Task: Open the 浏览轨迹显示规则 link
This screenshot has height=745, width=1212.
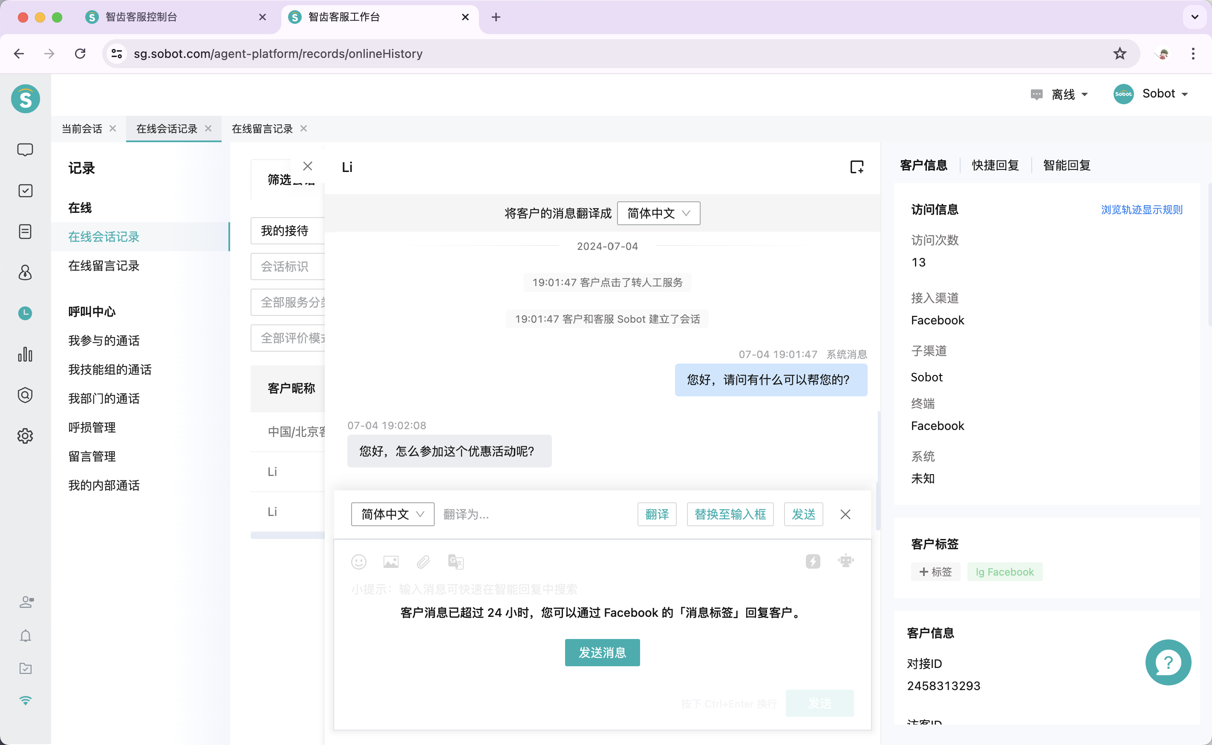Action: click(x=1142, y=210)
